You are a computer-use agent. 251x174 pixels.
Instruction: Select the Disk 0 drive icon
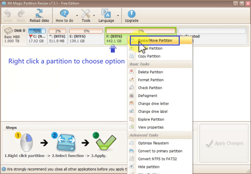click(x=8, y=31)
